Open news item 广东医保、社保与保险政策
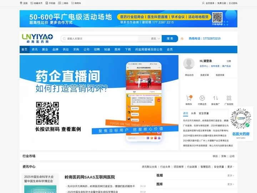Viewport: 257px width, 193px height. click(206, 125)
